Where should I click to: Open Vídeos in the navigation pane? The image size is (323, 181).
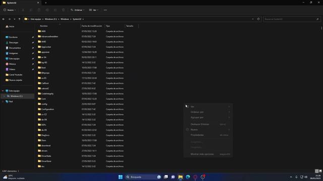[x=12, y=69]
